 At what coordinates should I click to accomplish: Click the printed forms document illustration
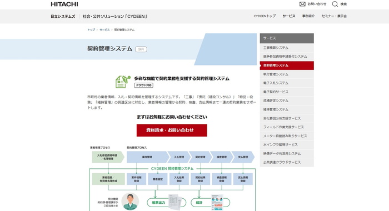[175, 202]
